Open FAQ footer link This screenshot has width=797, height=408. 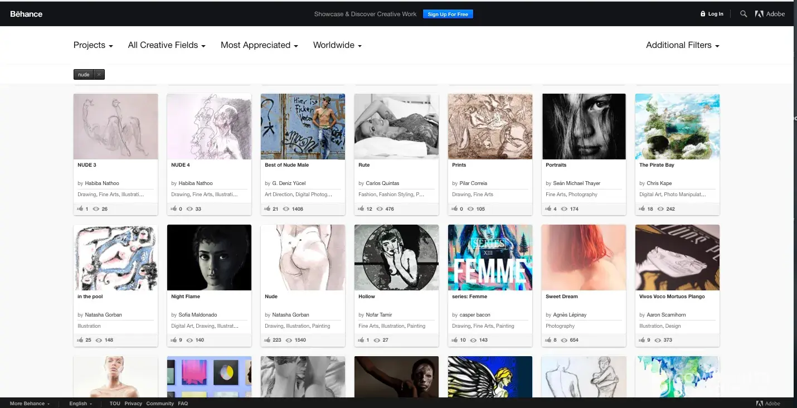[x=183, y=404]
